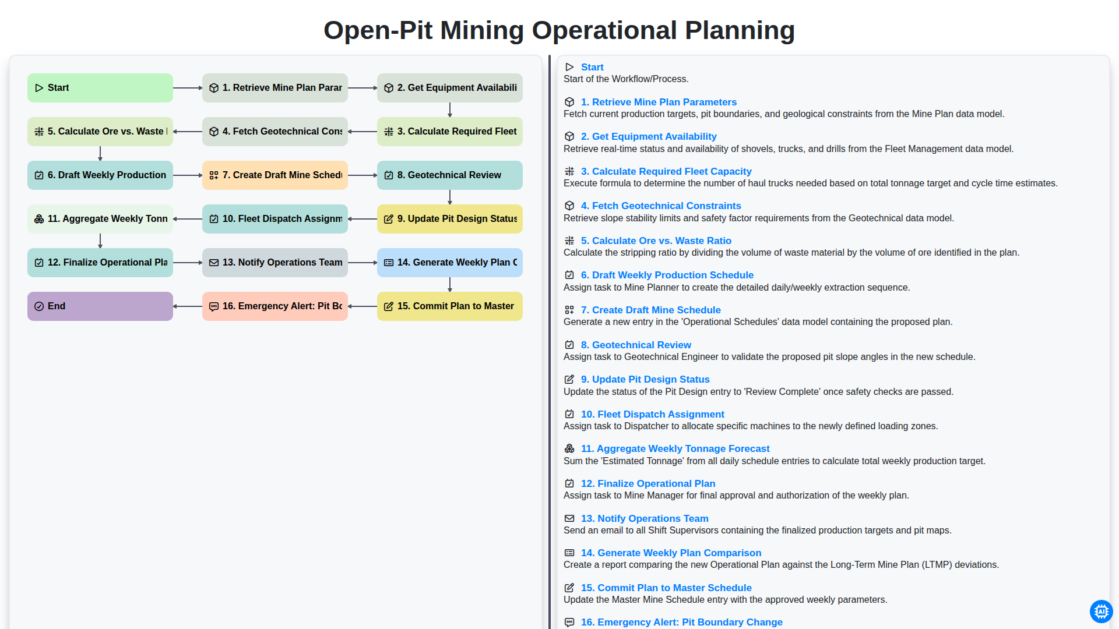Screen dimensions: 1119x629
Task: Click the description 'Start of the Workflow/Process.'
Action: 626,79
